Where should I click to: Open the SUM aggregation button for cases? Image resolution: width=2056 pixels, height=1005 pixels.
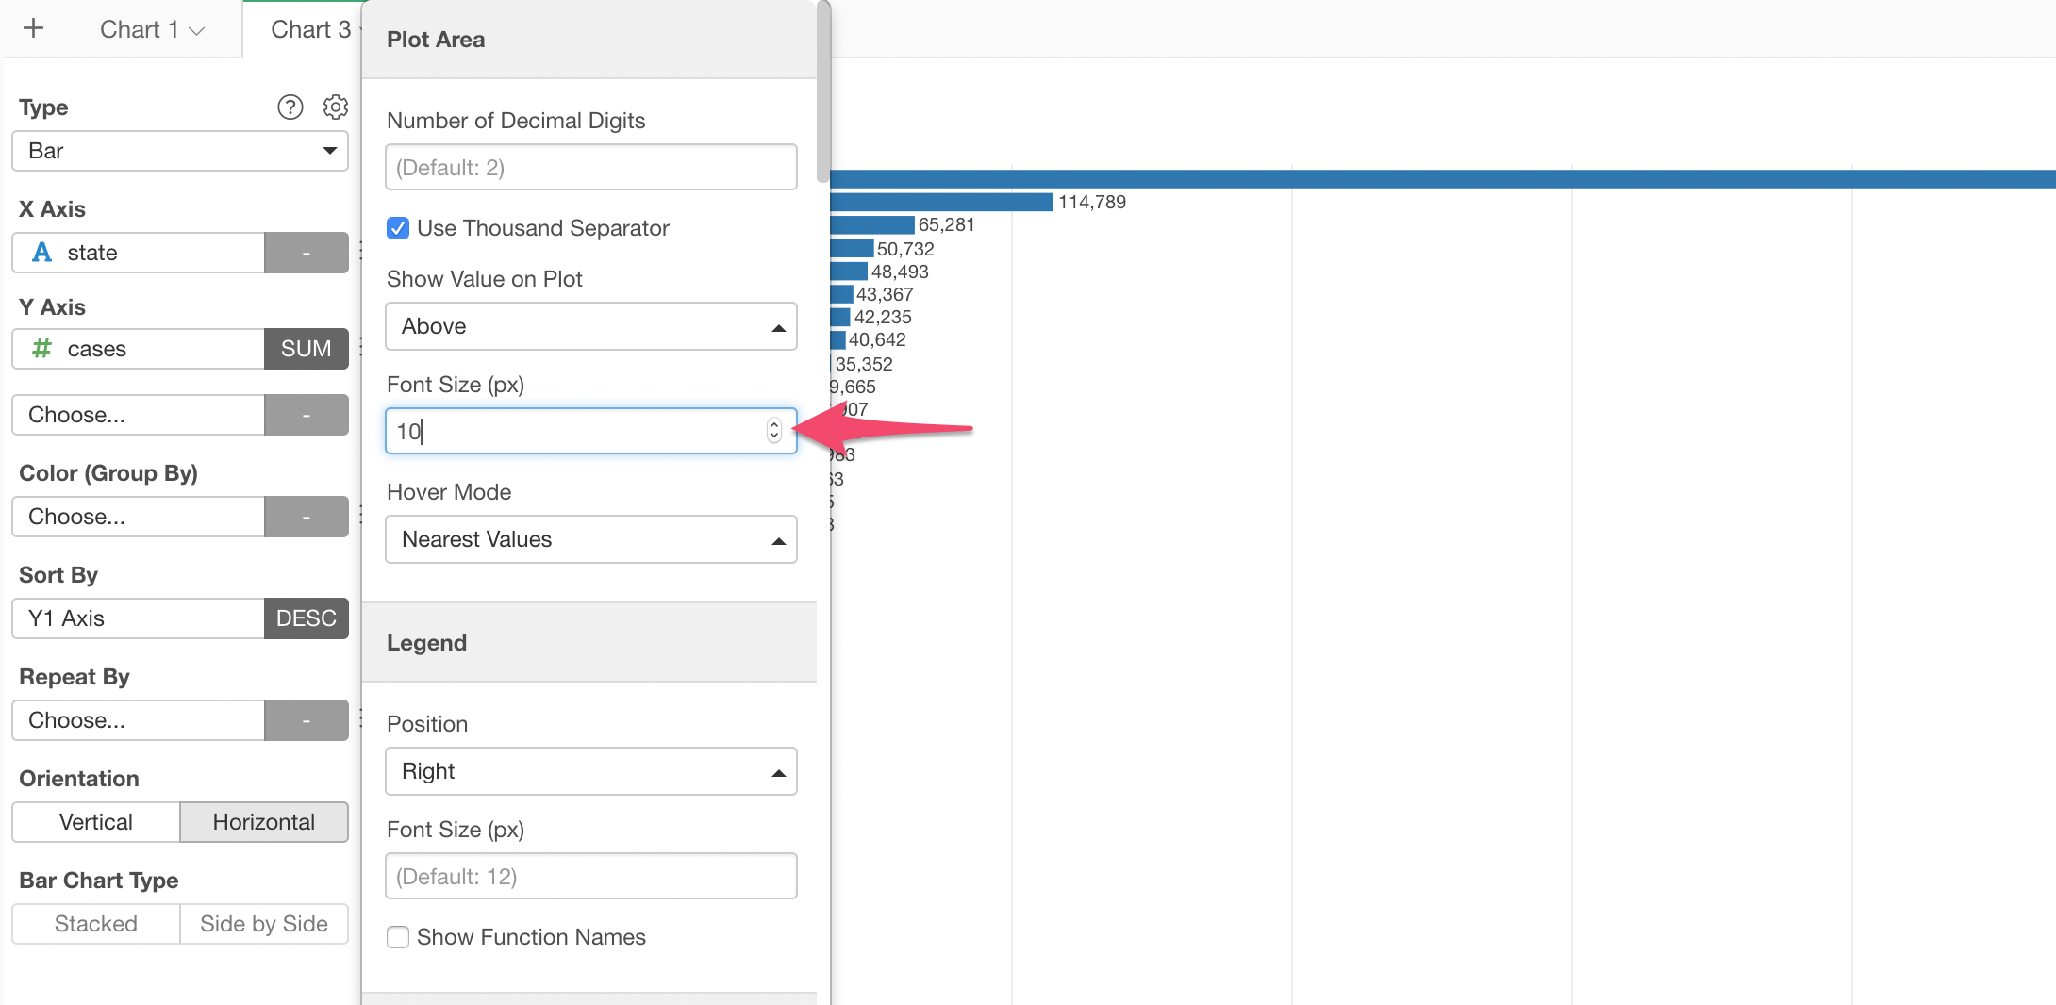click(307, 349)
